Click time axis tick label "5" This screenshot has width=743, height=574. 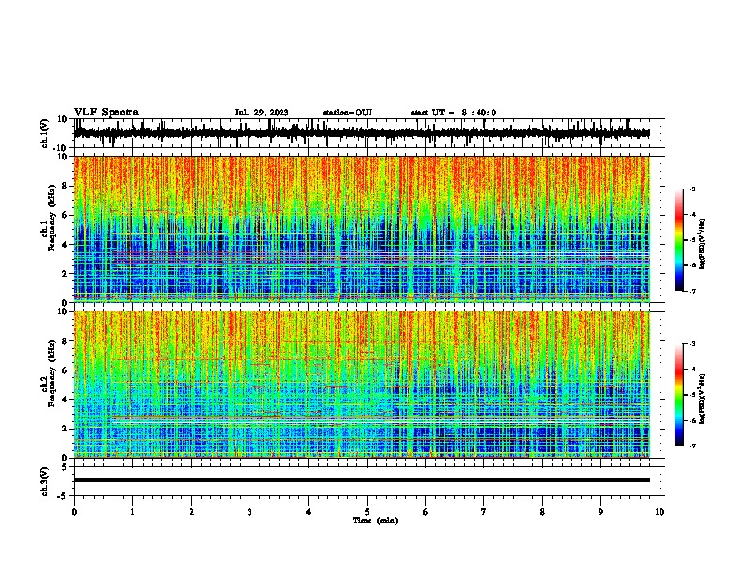367,512
